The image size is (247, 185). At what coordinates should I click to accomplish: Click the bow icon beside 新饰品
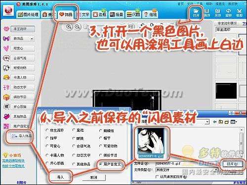click(x=6, y=38)
